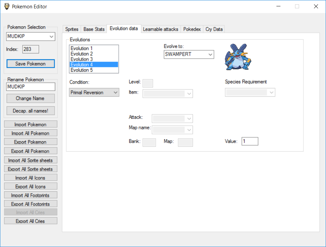The height and width of the screenshot is (247, 326).
Task: Select Evolution 4 in the list
Action: pyautogui.click(x=94, y=65)
